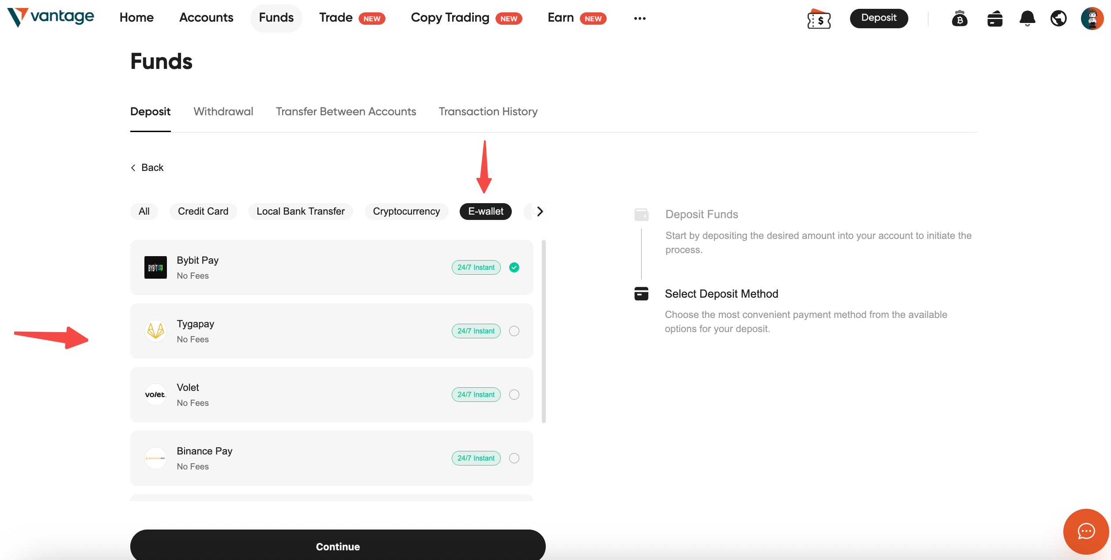Switch to Deposit tab

(150, 111)
